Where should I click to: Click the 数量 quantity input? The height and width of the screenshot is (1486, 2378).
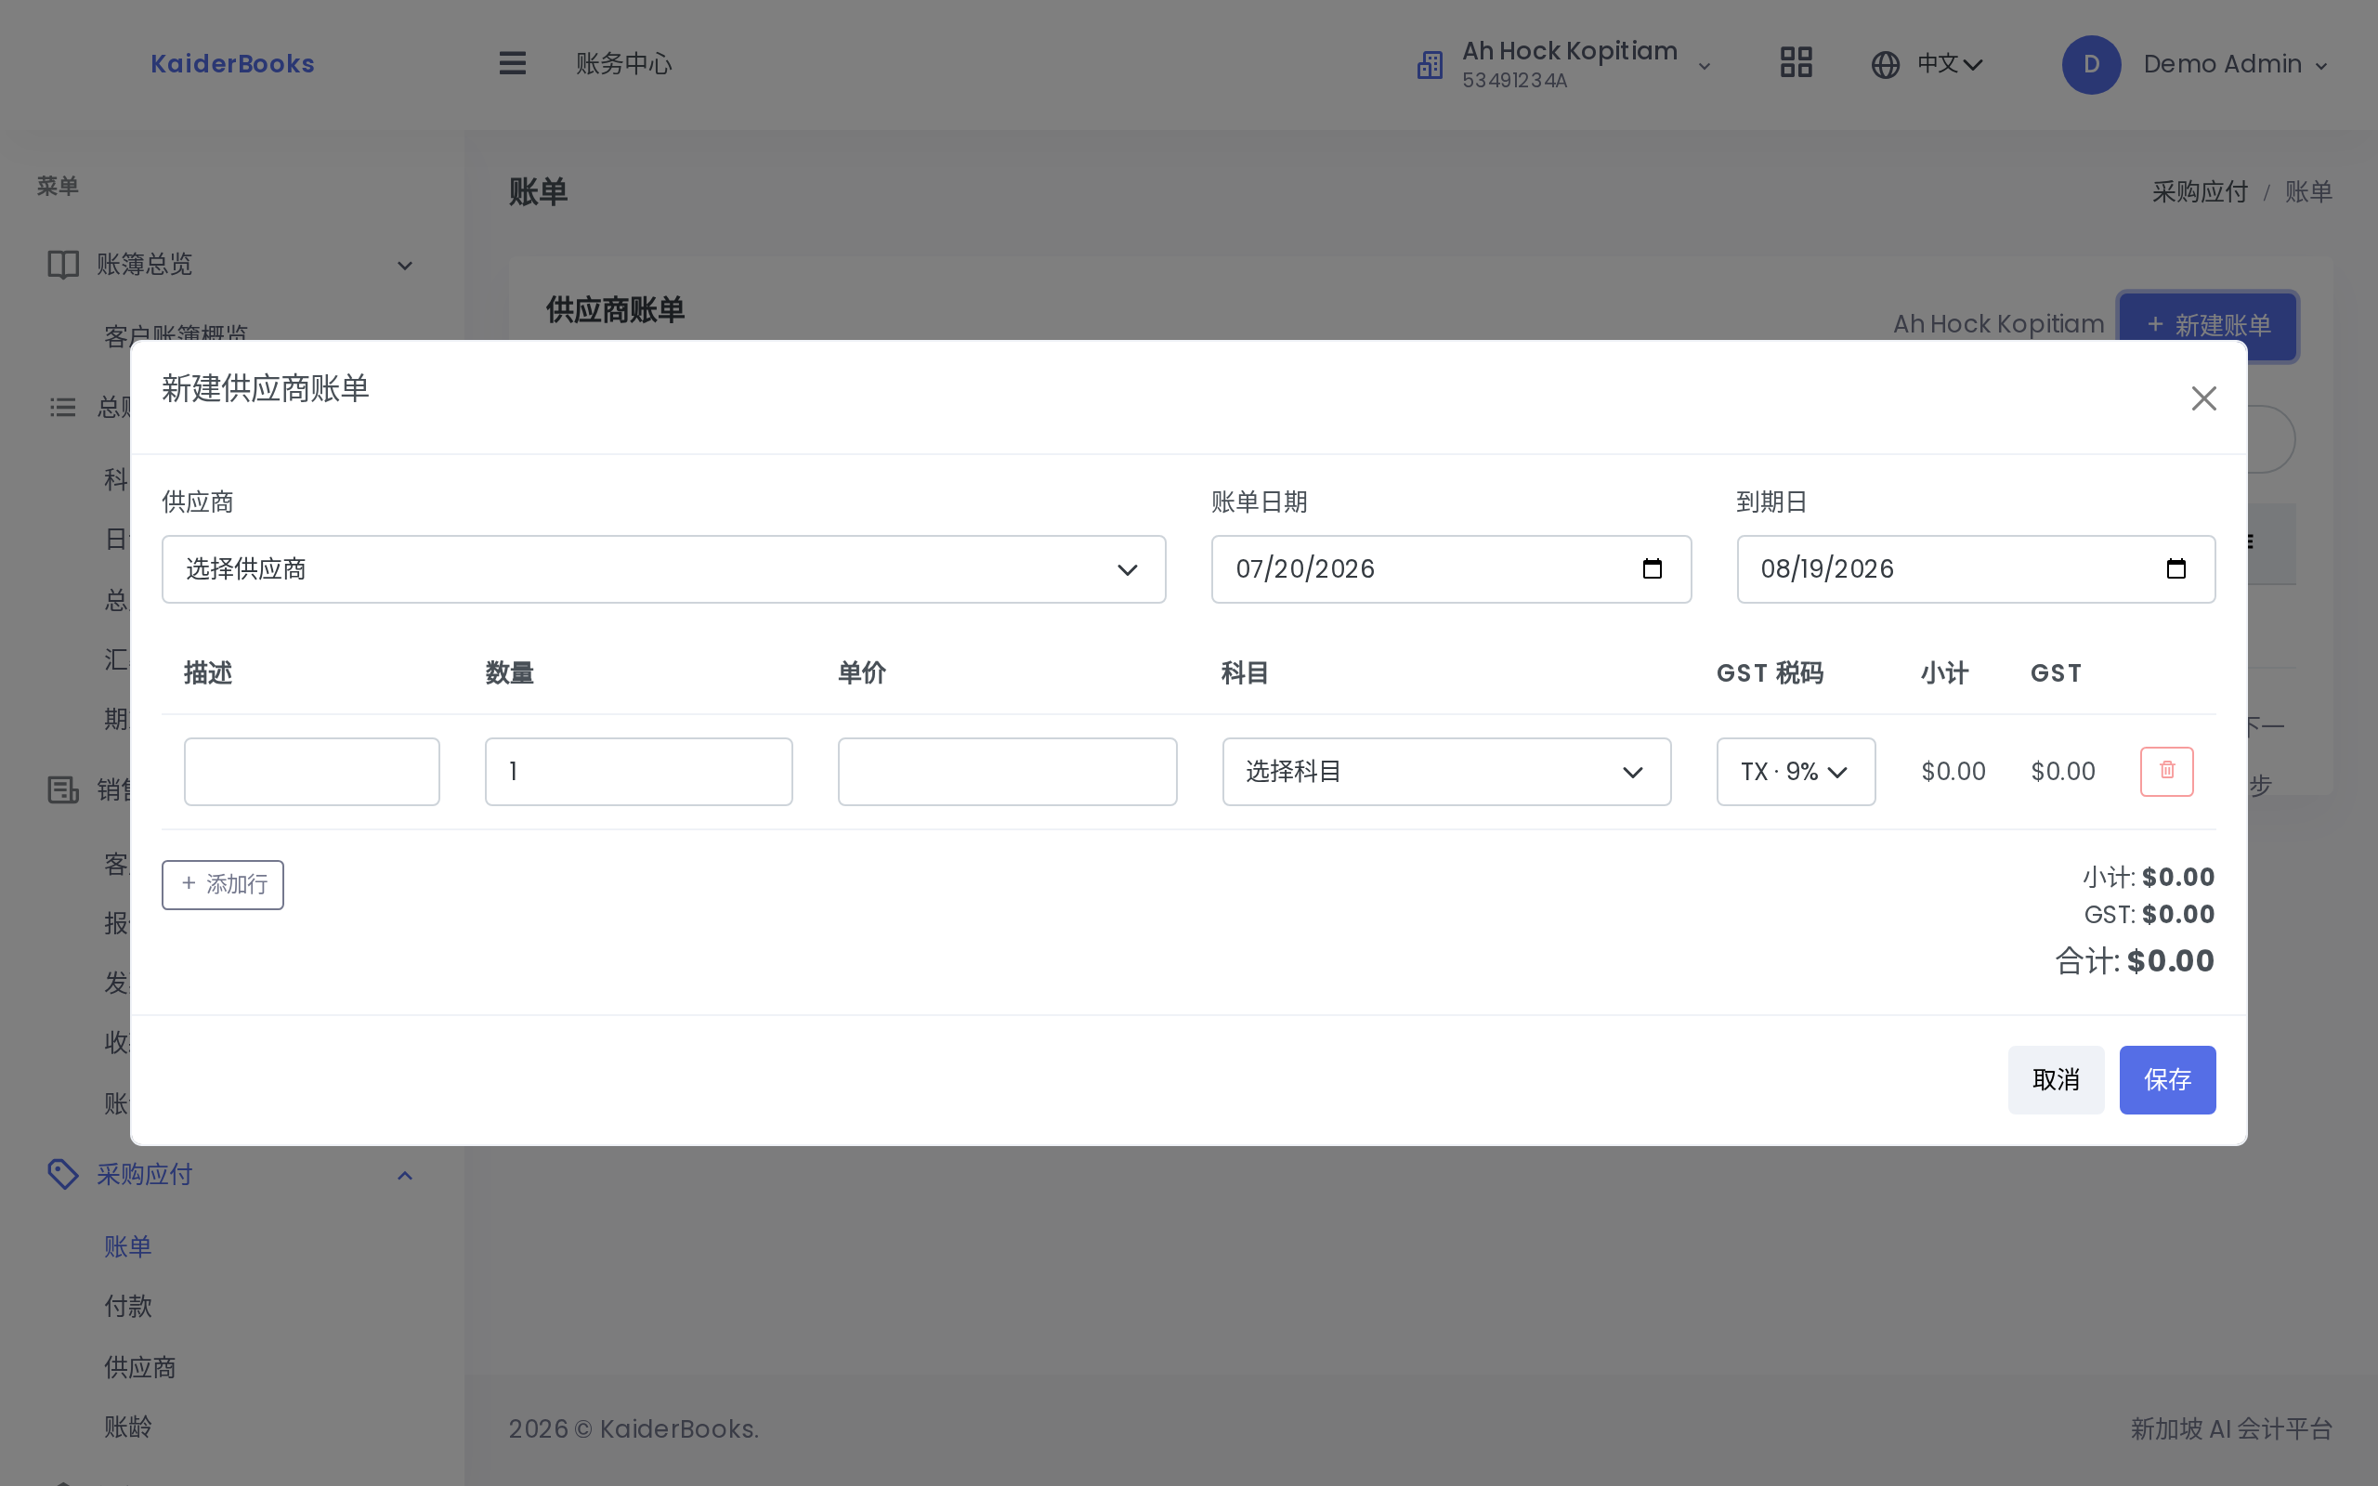[639, 772]
